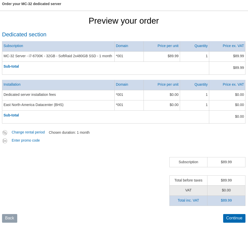Click the promo code scissors icon
The width and height of the screenshot is (248, 226).
(5, 141)
